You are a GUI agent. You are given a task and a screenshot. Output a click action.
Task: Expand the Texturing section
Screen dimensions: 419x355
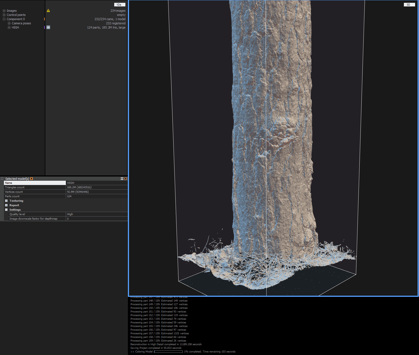pyautogui.click(x=6, y=201)
